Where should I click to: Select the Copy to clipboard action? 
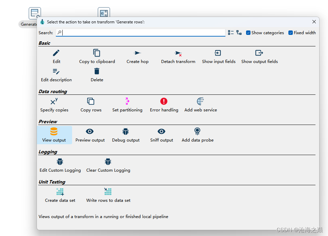97,57
